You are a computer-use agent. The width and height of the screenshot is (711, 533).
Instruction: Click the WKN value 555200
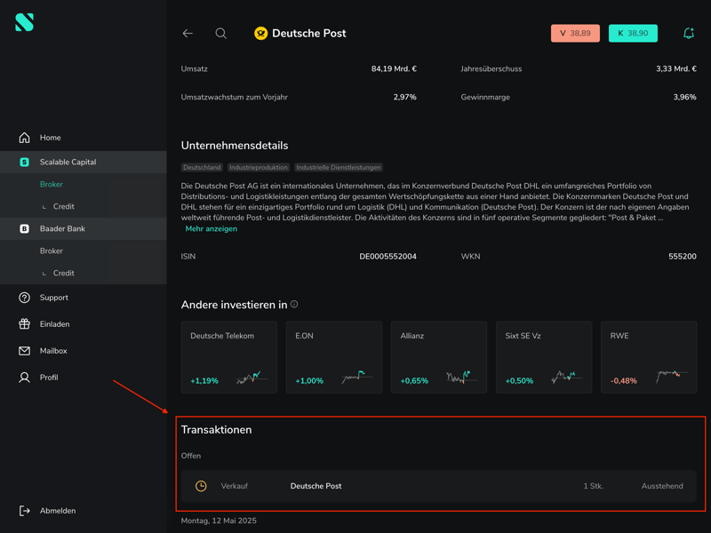(x=683, y=257)
